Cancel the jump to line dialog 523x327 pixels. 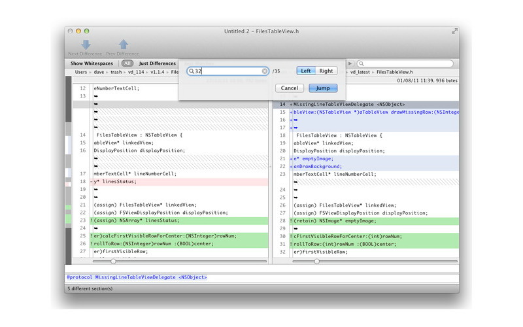click(x=290, y=88)
